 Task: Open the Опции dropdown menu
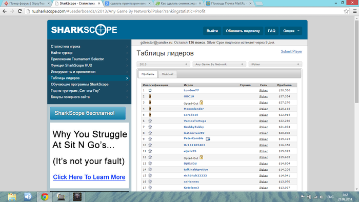[291, 31]
